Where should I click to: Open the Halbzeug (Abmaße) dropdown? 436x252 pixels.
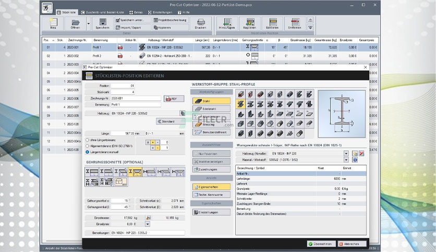coord(346,154)
